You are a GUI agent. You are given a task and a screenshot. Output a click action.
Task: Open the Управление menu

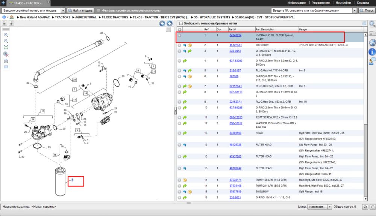(321, 3)
